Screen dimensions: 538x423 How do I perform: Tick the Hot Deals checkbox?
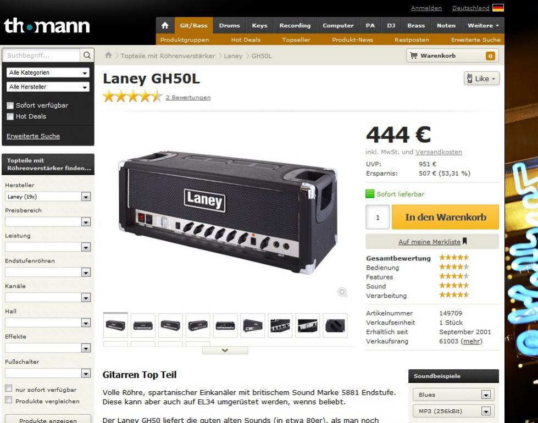[10, 116]
